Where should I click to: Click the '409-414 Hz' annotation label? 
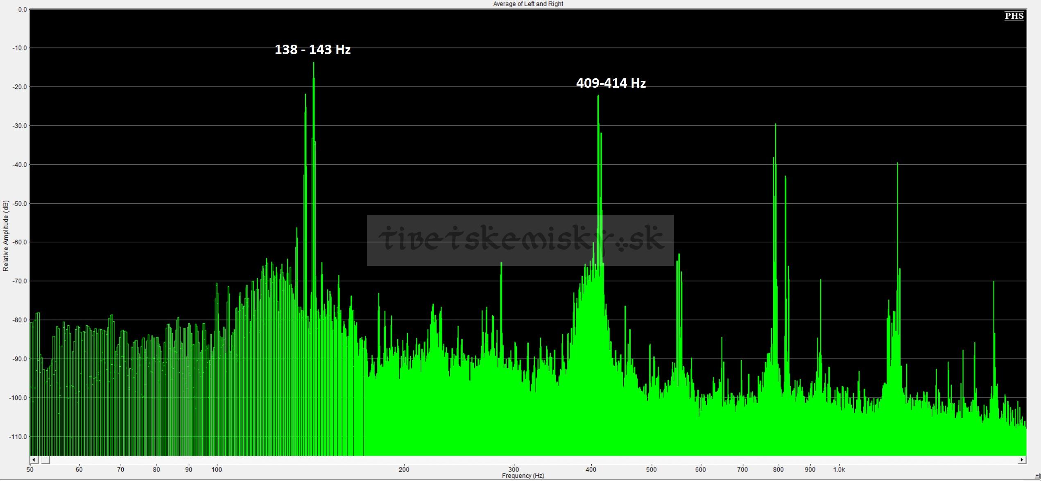click(611, 83)
